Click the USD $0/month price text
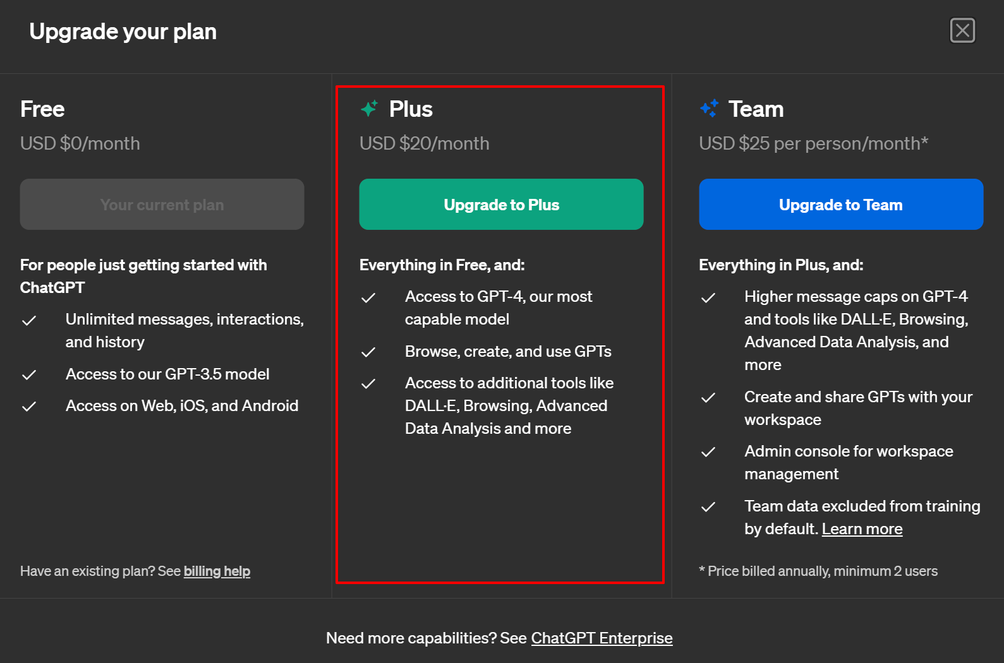This screenshot has width=1004, height=663. (80, 143)
